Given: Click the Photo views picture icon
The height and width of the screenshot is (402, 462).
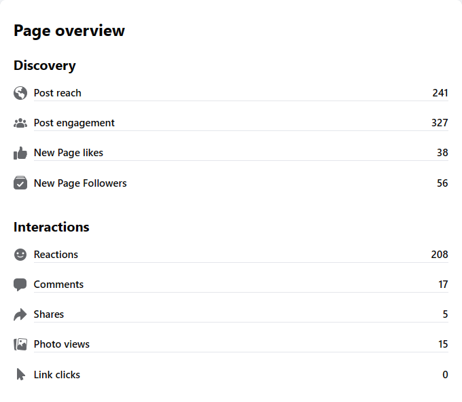Looking at the screenshot, I should point(20,344).
